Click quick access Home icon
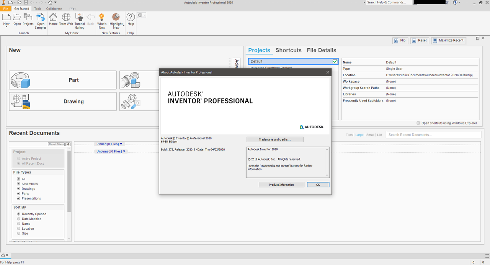 coord(50,2)
